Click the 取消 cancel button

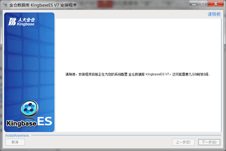click(15, 142)
